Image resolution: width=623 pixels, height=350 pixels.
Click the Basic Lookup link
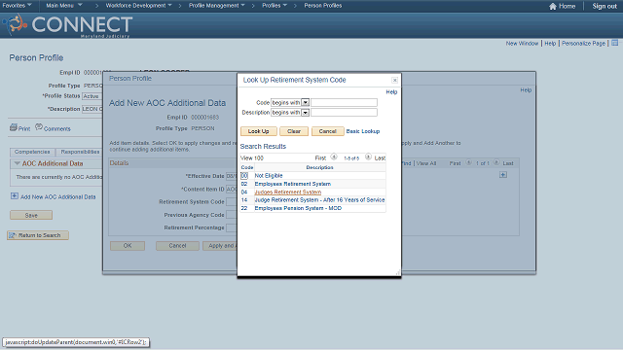(x=363, y=131)
